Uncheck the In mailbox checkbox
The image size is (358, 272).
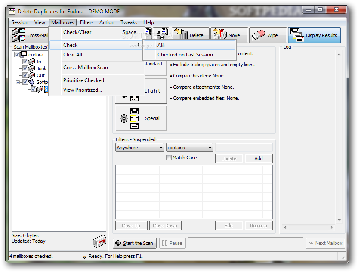coord(25,62)
